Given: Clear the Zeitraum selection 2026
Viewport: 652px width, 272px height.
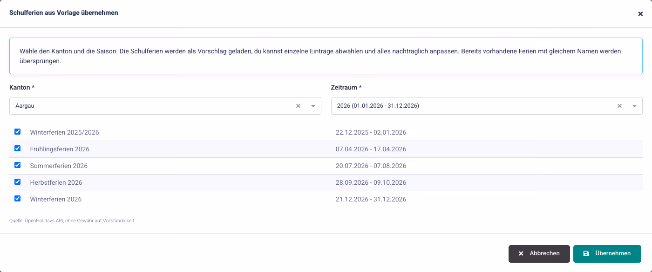Looking at the screenshot, I should coord(620,106).
